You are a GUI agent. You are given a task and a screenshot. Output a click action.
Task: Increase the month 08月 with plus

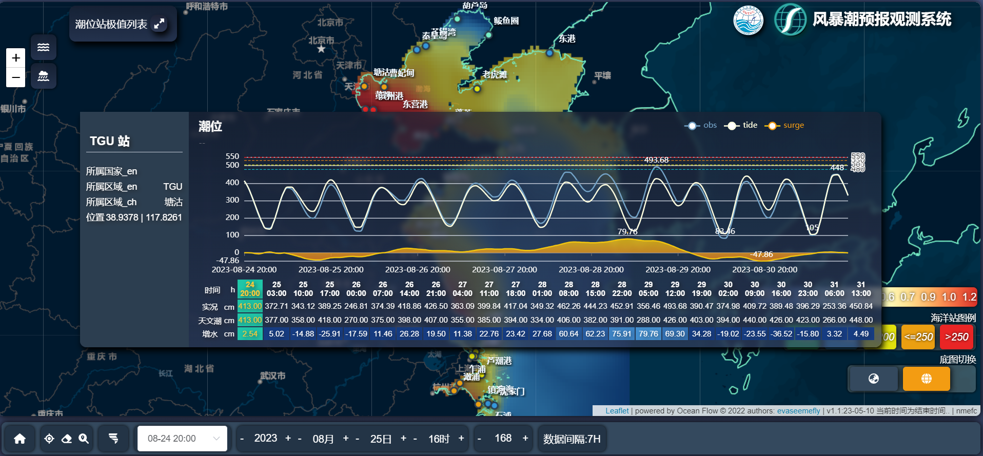[x=346, y=438]
